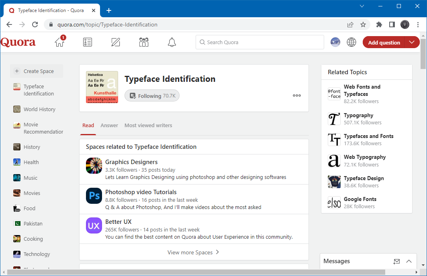The image size is (427, 276).
Task: Open the new message compose icon
Action: (x=396, y=262)
